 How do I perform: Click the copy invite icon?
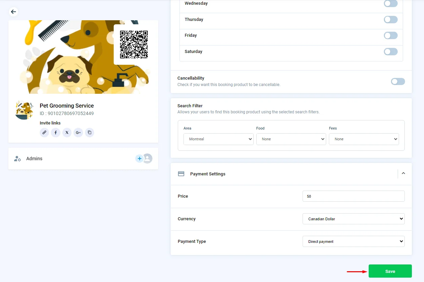tap(89, 133)
